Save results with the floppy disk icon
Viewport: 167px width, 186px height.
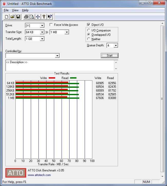[18, 17]
